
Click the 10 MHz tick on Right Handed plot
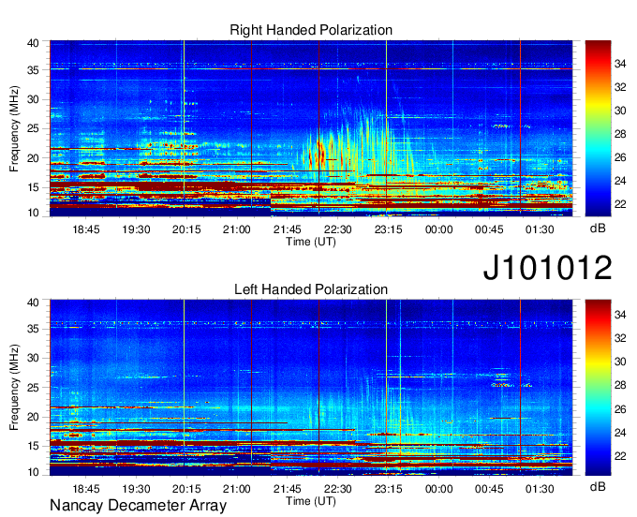33,213
